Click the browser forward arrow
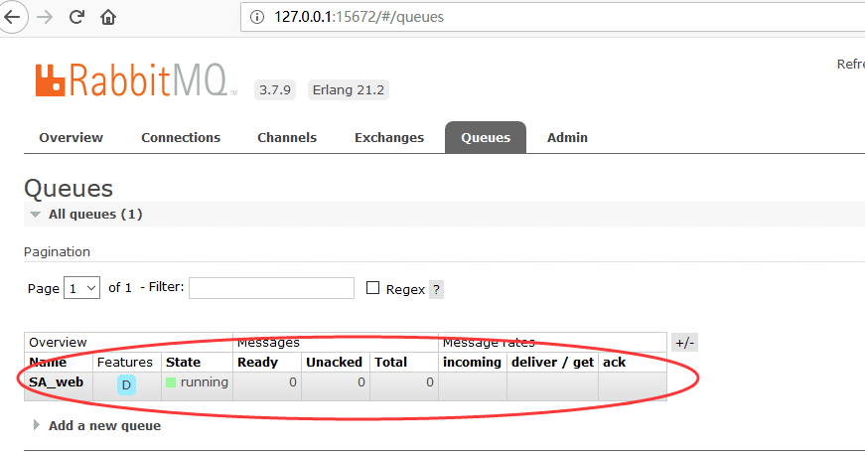 [45, 17]
